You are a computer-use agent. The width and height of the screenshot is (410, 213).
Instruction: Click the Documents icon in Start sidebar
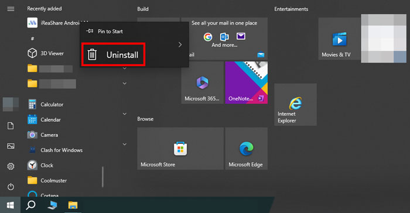(x=11, y=126)
